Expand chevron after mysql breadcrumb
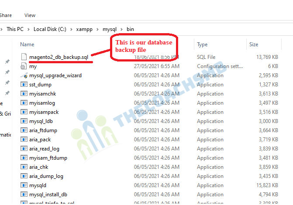This screenshot has width=293, height=205. coord(122,29)
